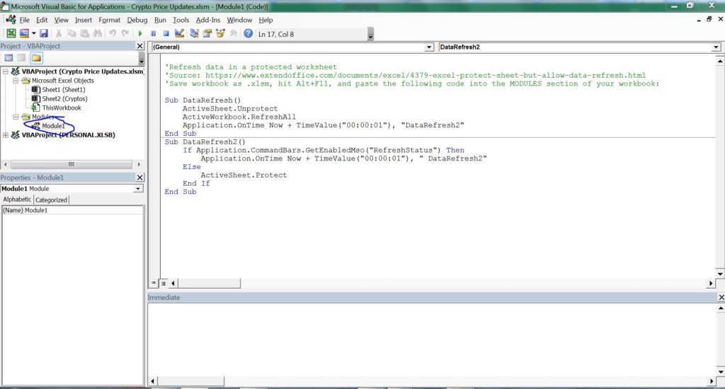The image size is (725, 389).
Task: Open the DataRefresh2 procedure dropdown
Action: (x=717, y=47)
